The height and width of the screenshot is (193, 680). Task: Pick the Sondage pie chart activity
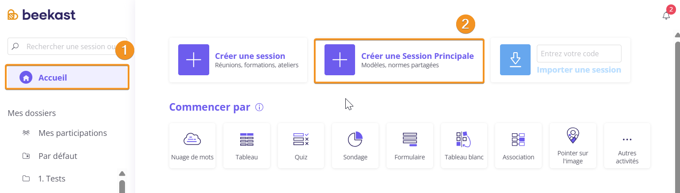[355, 146]
